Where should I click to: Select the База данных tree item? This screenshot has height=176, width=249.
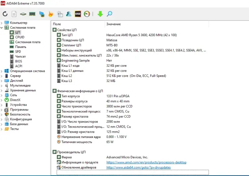pyautogui.click(x=19, y=124)
